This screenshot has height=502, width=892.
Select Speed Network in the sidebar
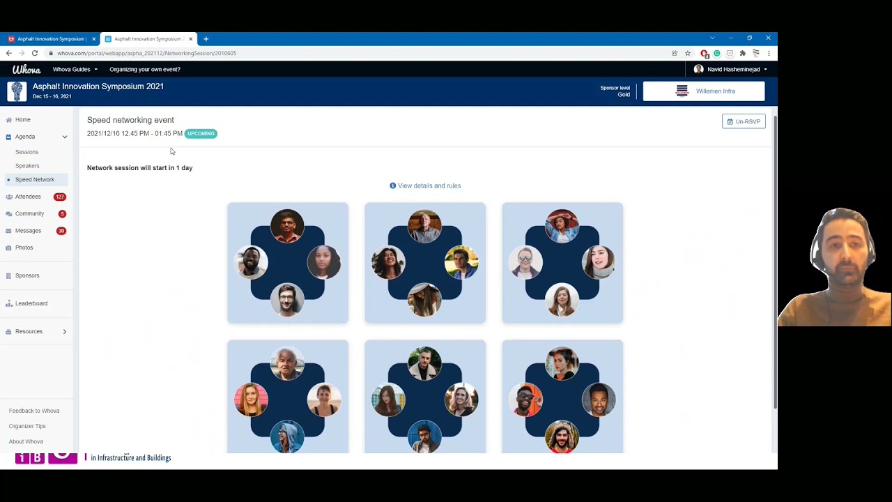[35, 180]
